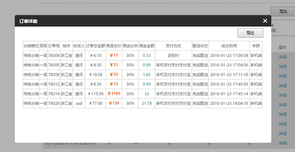Select order number 78304 cell
The width and height of the screenshot is (295, 152).
point(54,55)
